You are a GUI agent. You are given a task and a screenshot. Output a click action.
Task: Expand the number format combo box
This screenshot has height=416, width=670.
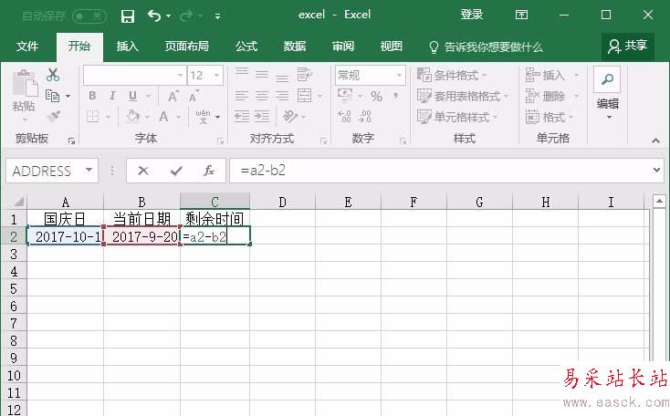(399, 76)
